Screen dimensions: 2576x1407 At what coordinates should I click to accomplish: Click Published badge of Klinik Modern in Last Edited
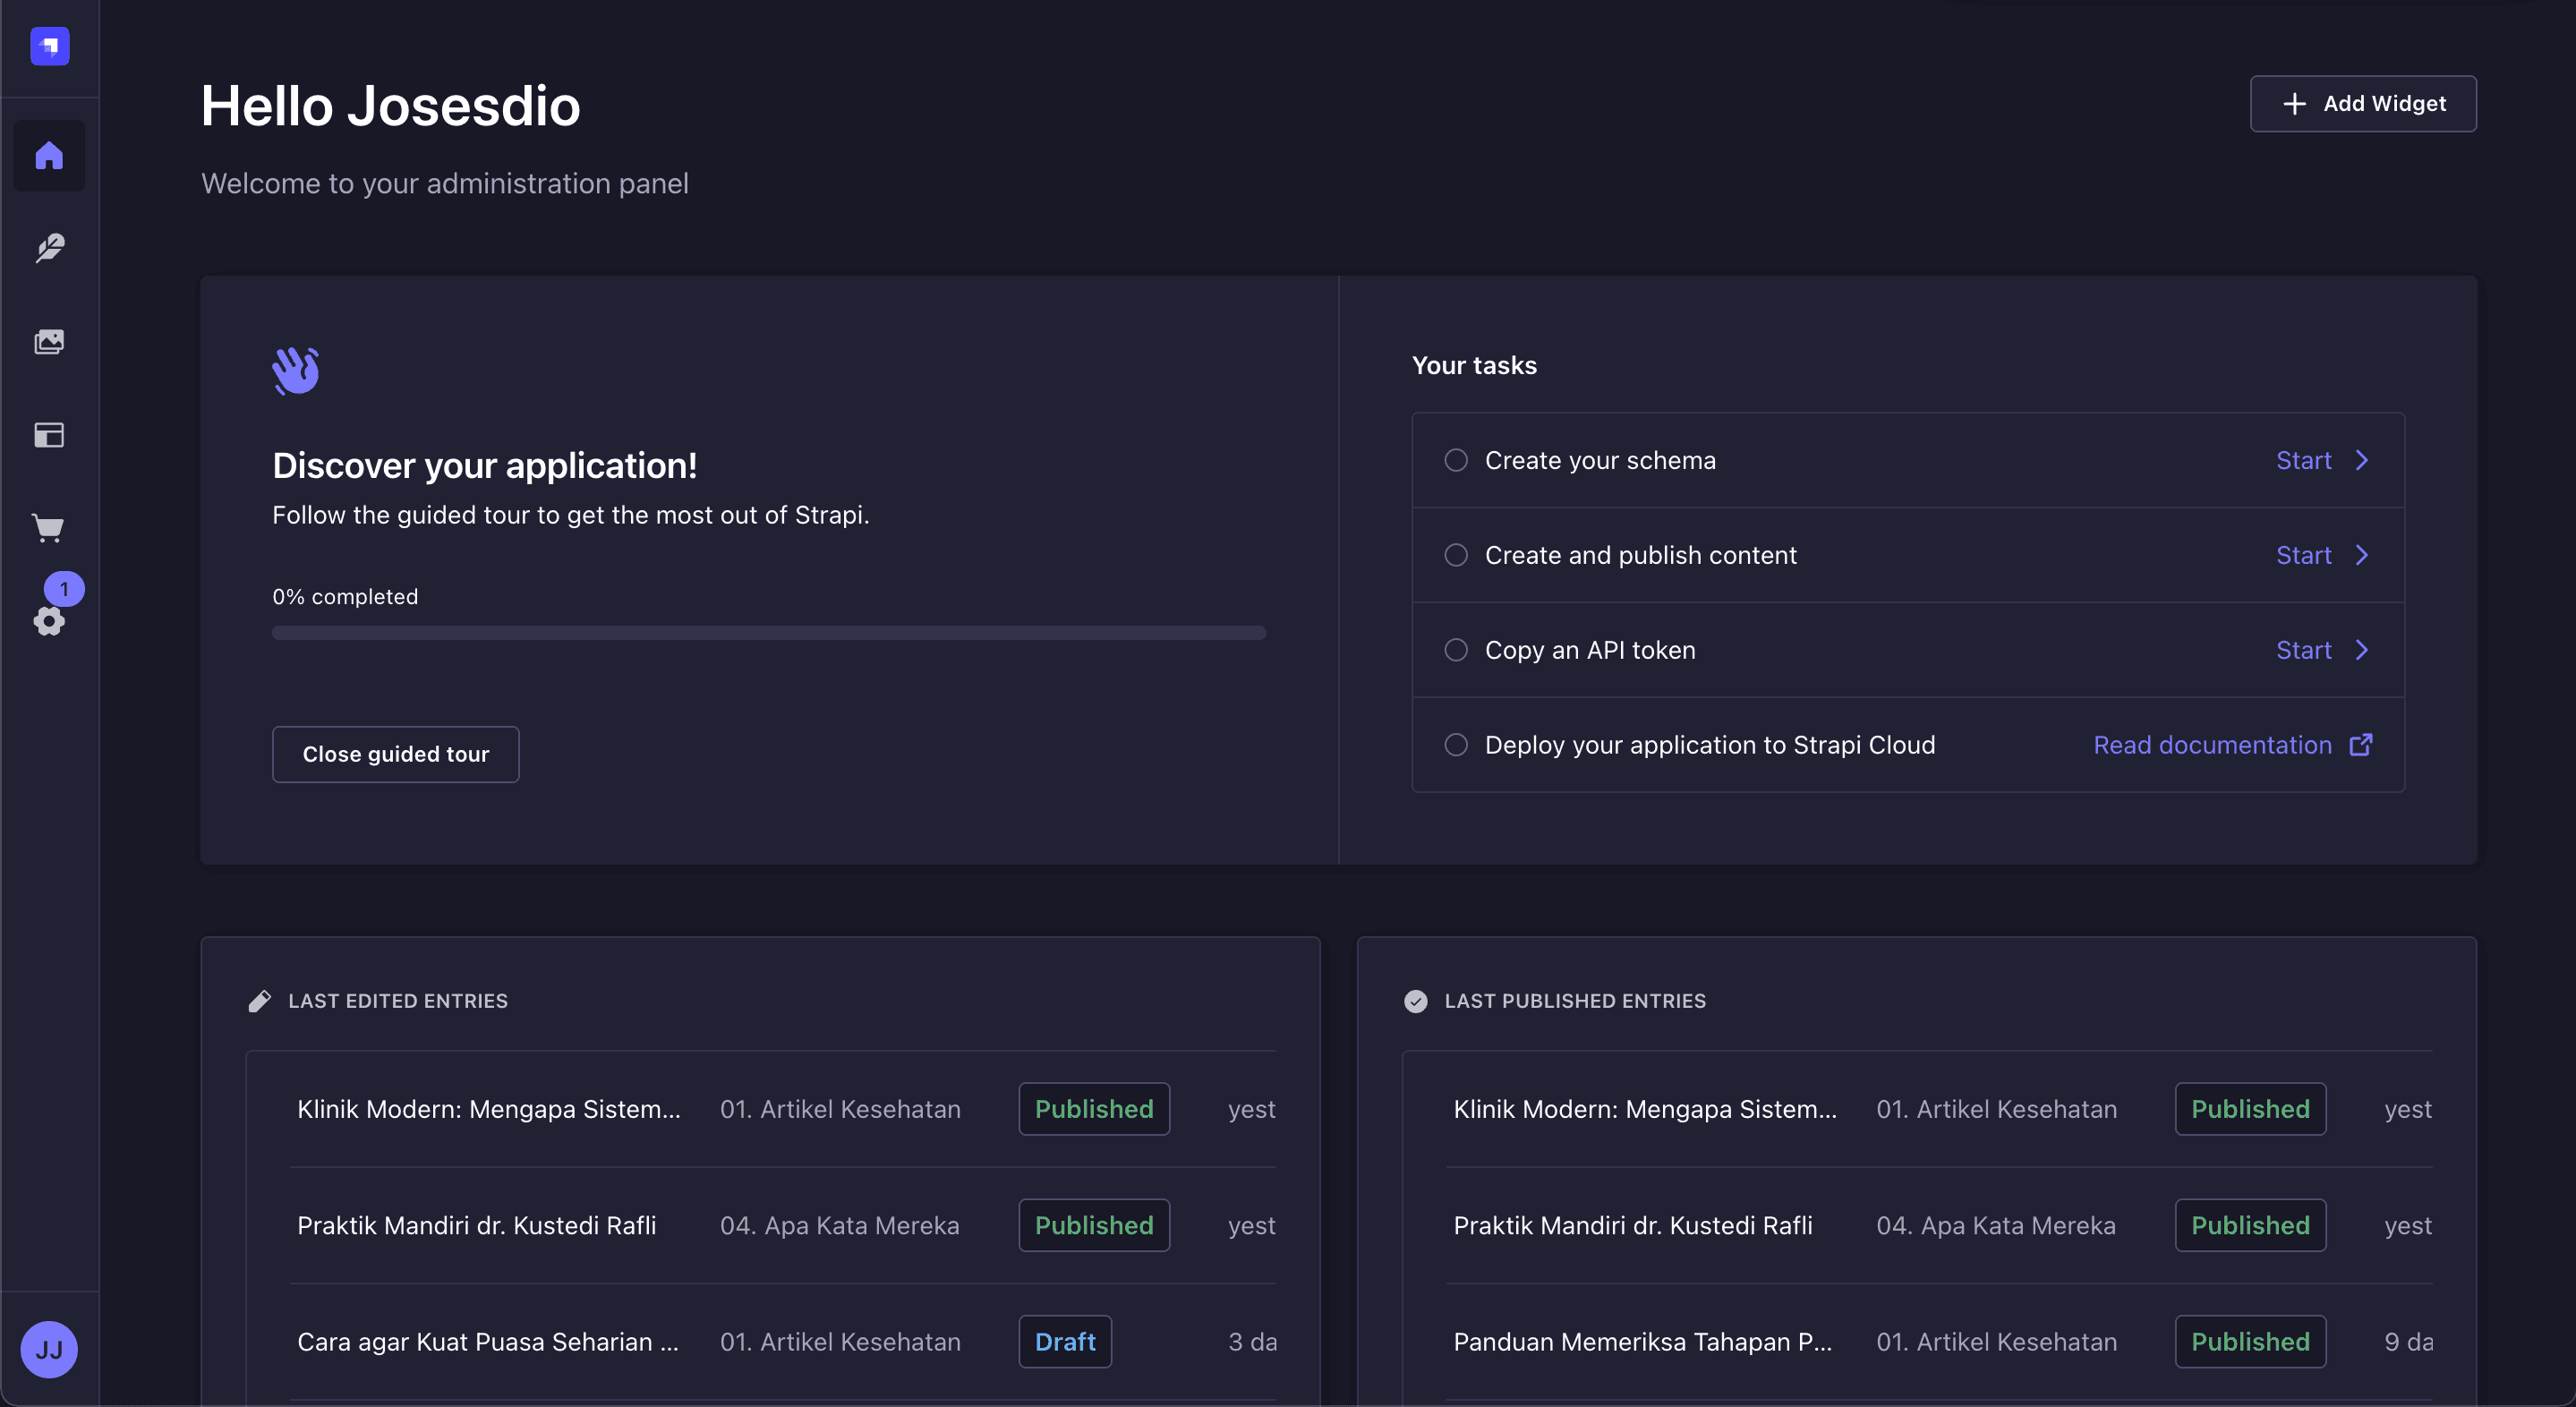1094,1109
